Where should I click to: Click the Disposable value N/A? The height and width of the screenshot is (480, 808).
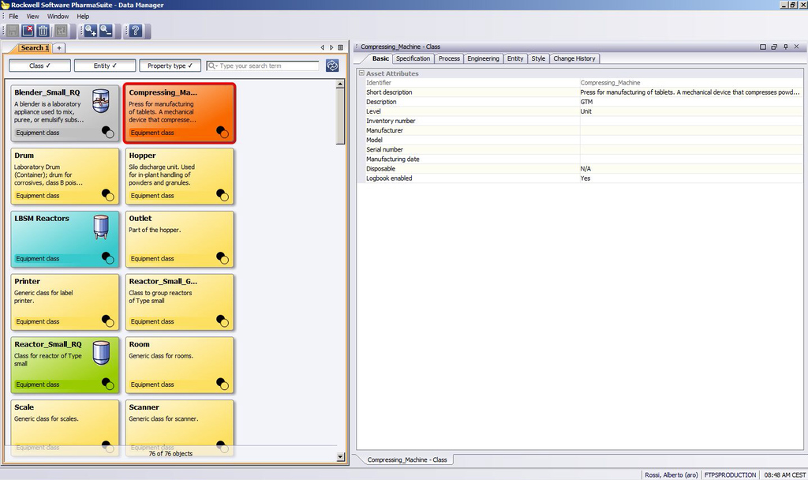point(585,169)
